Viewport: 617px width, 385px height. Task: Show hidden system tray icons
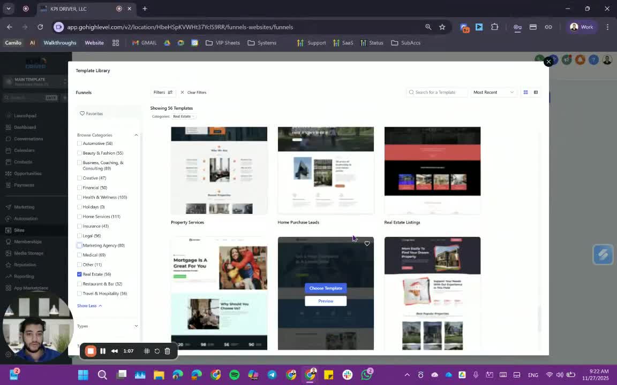point(407,375)
